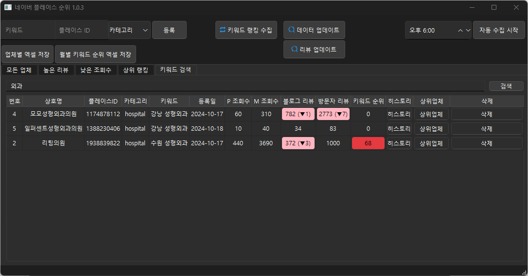
Task: Click 월별 키워드 순위 엑셀 저장
Action: 95,54
